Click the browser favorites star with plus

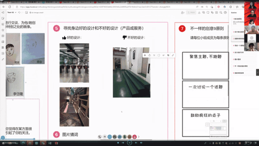pyautogui.click(x=212, y=7)
